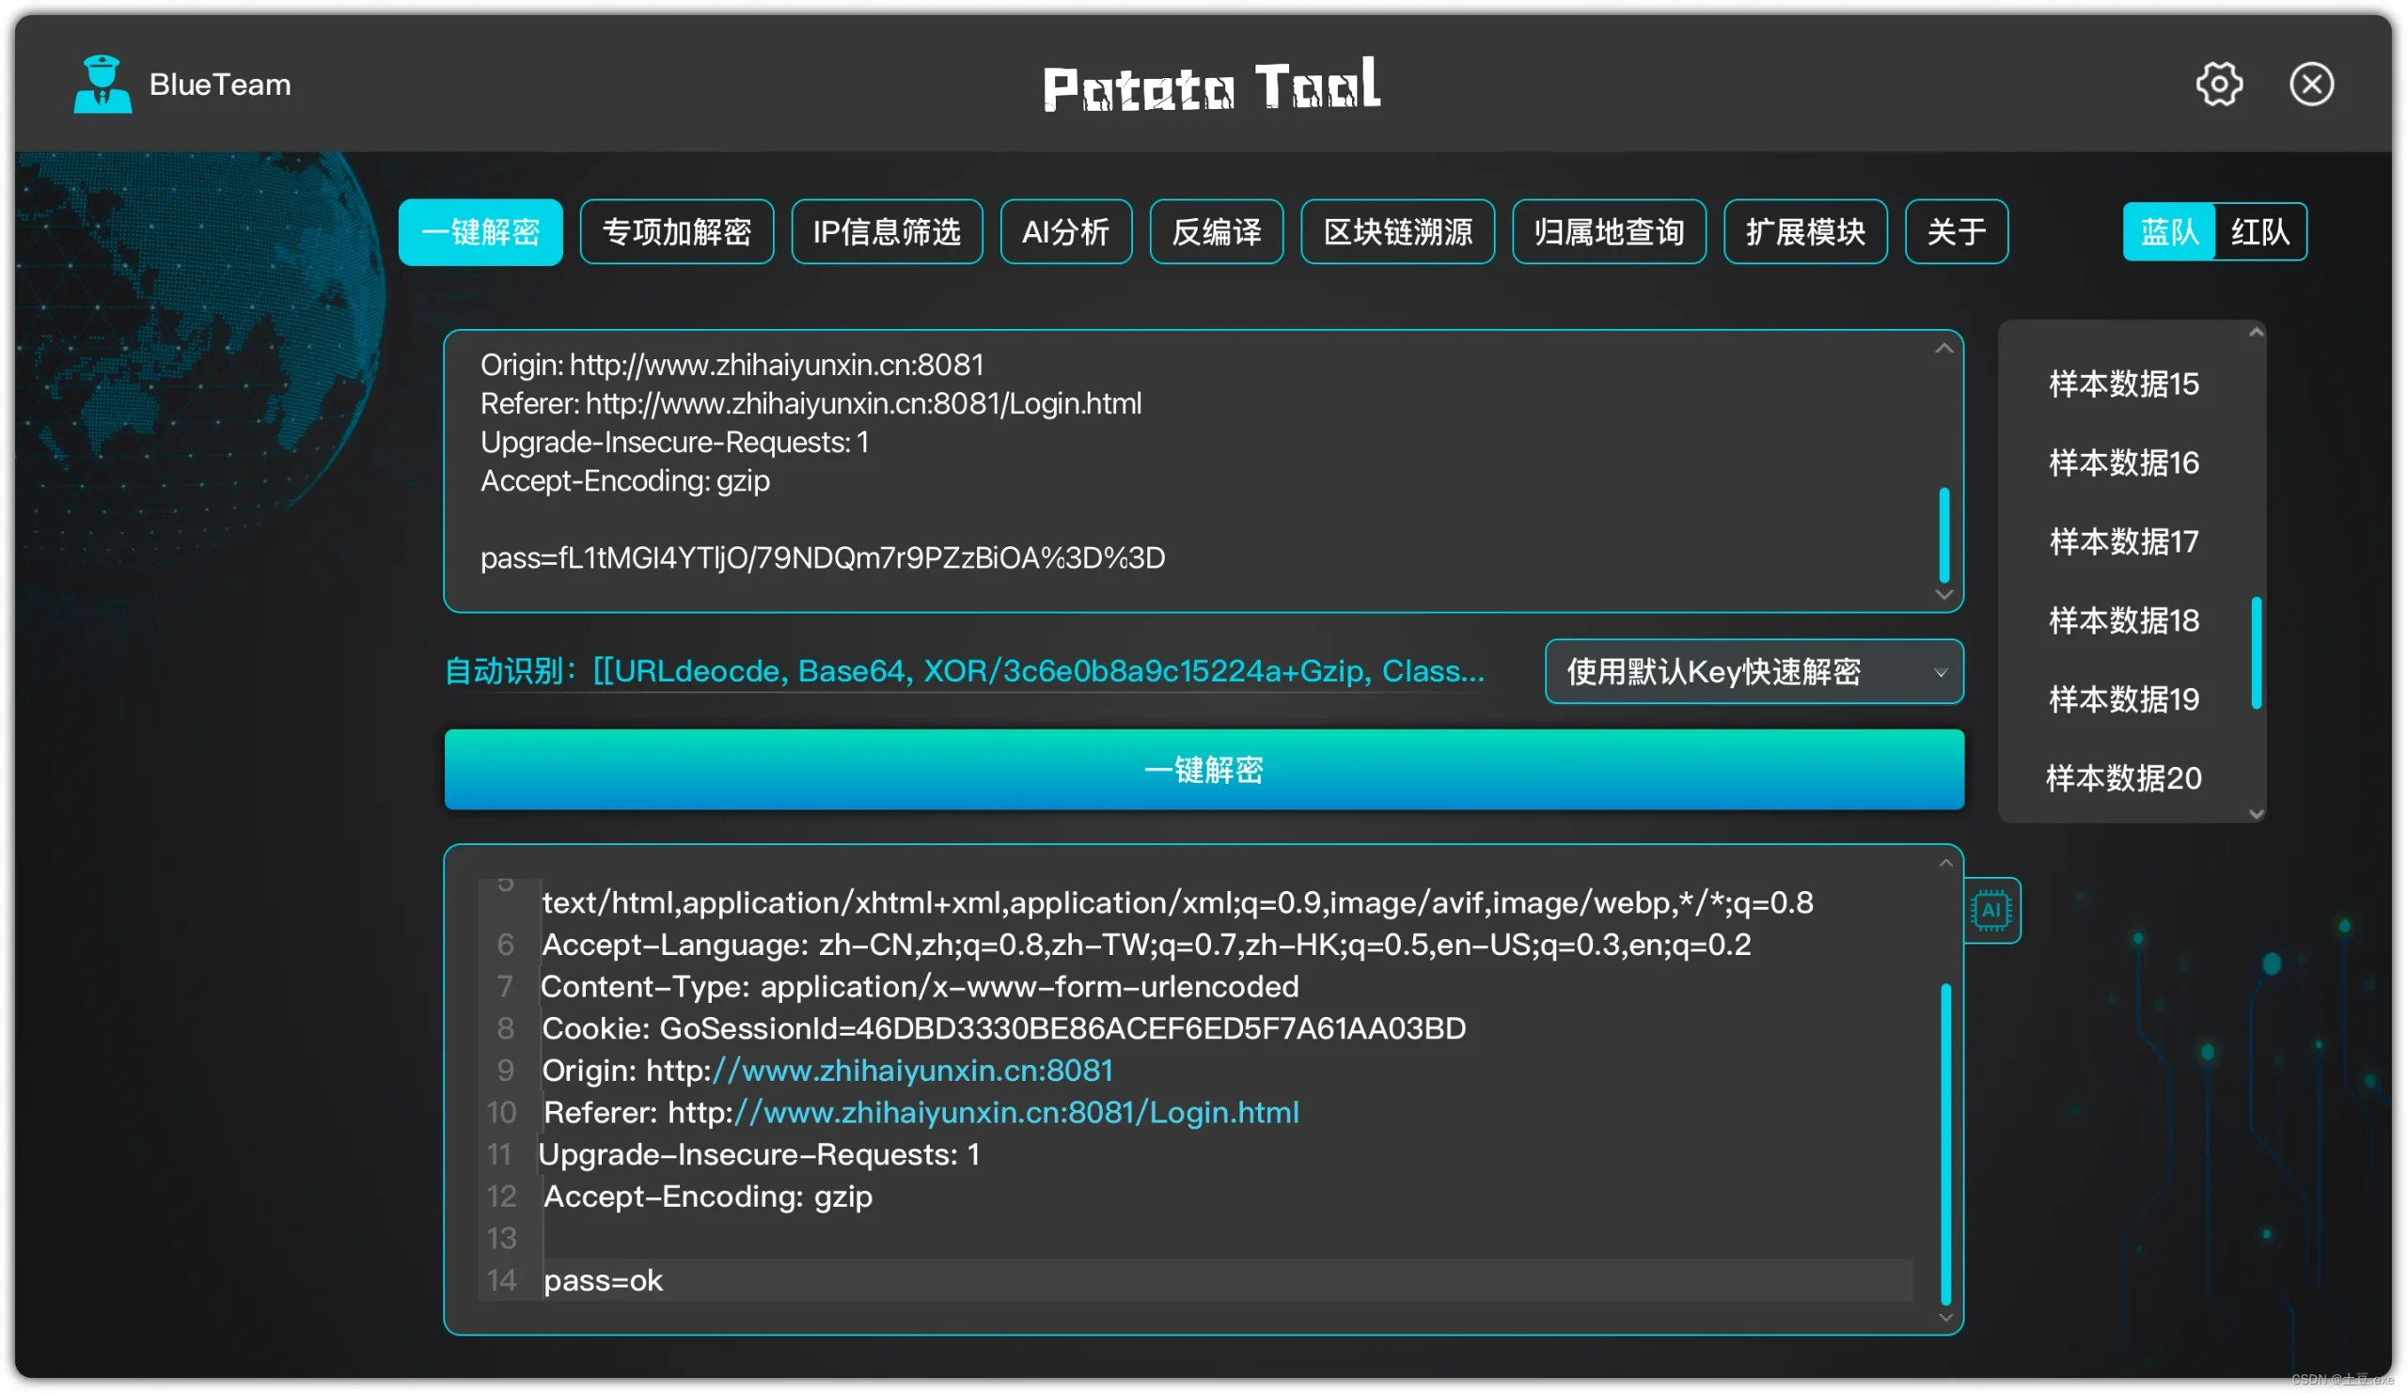Close the Potato Tool window
The height and width of the screenshot is (1393, 2407).
pos(2310,84)
